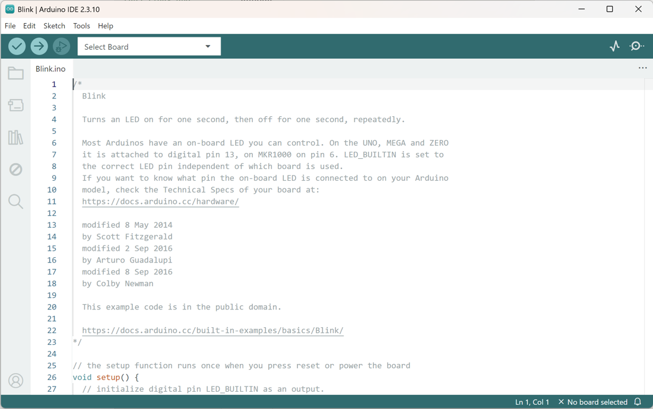The image size is (653, 409).
Task: Click No board selected in status bar
Action: point(592,402)
